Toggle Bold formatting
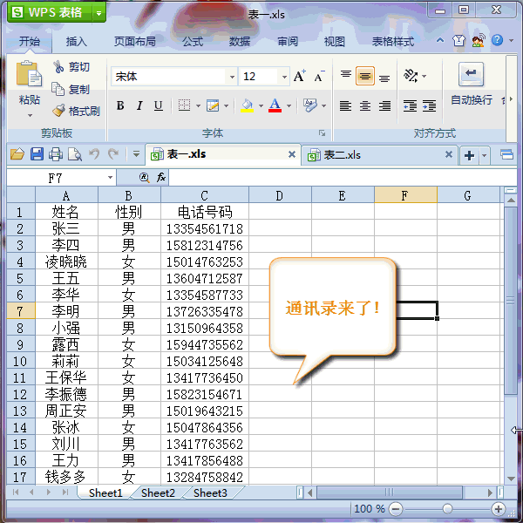 (120, 106)
